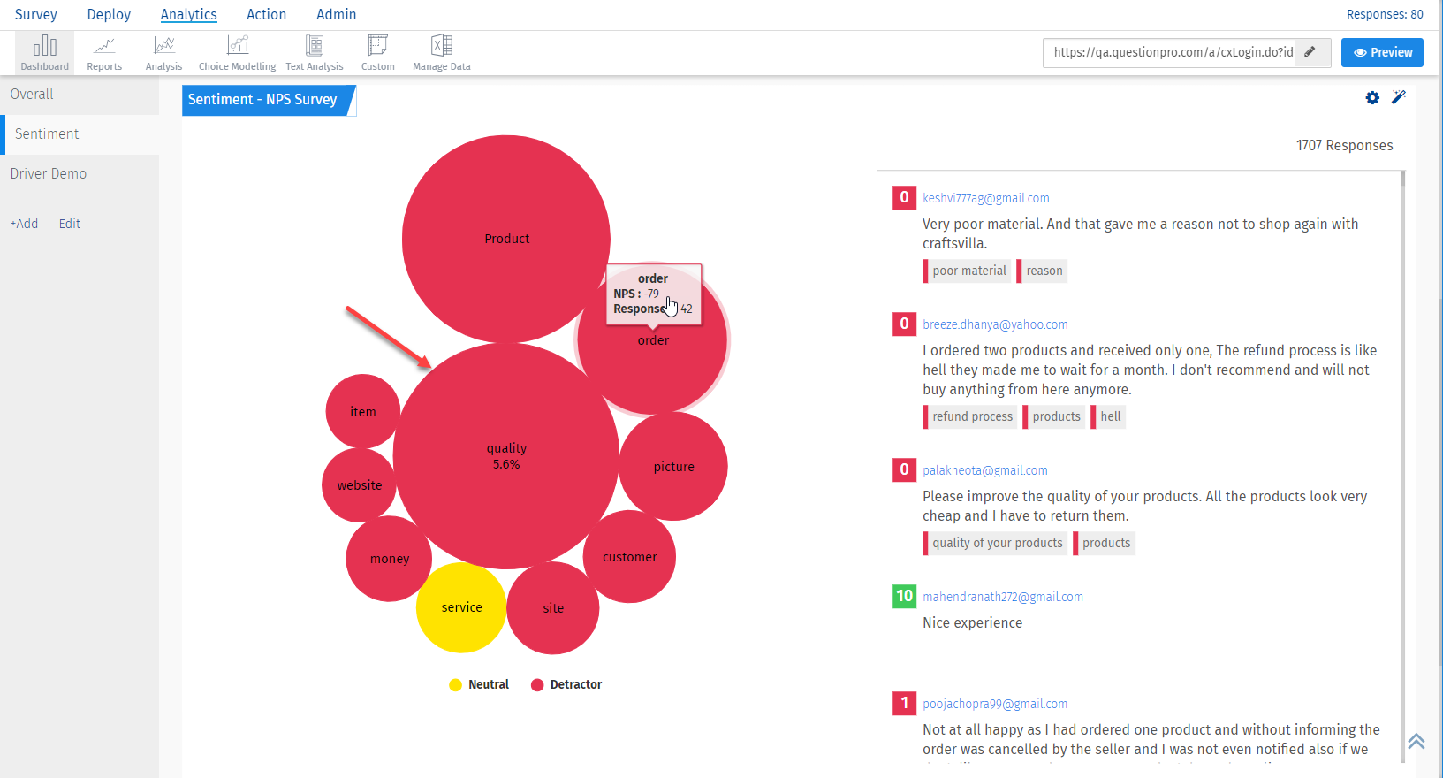Click the website bubble
The height and width of the screenshot is (778, 1443).
tap(359, 485)
